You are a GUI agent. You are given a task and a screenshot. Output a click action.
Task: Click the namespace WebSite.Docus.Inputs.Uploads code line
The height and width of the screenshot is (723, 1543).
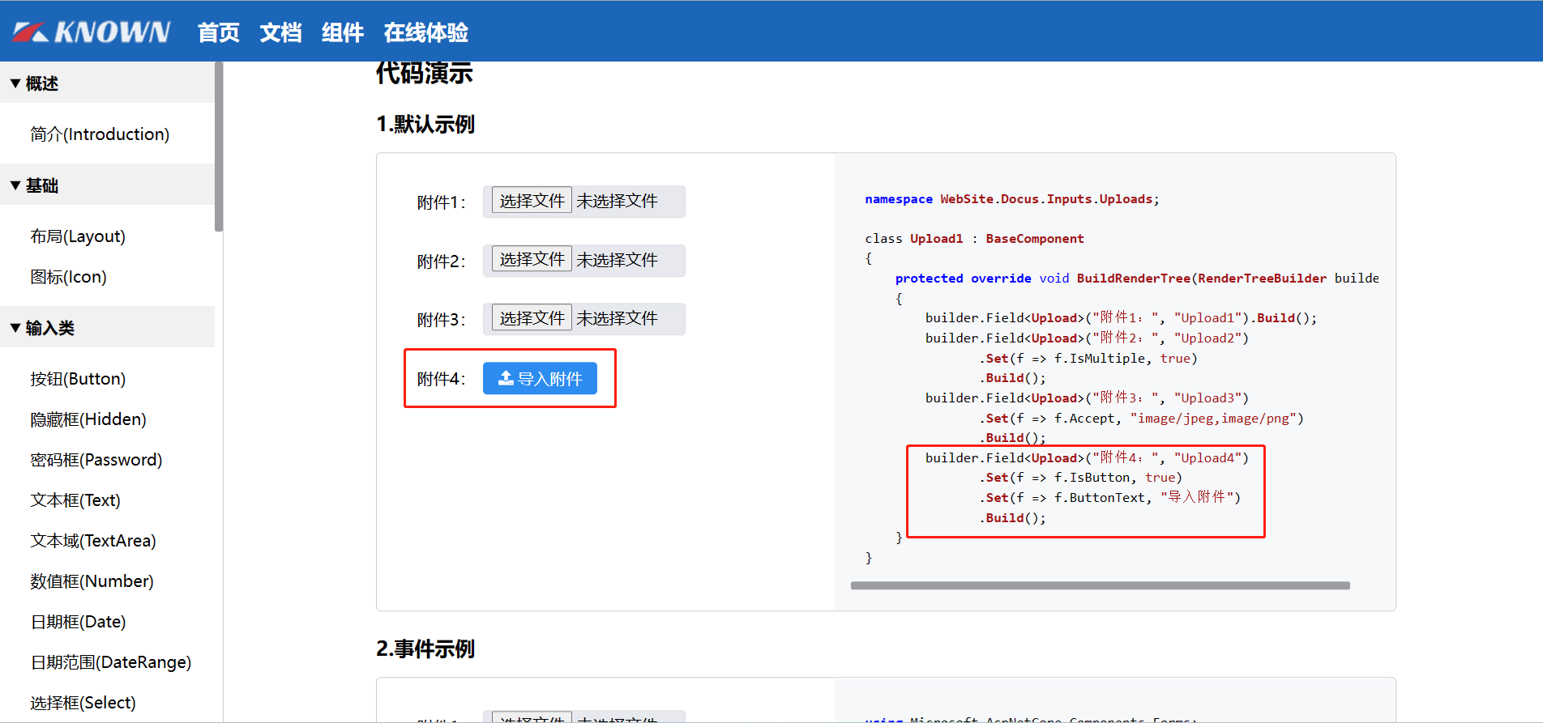(1012, 199)
